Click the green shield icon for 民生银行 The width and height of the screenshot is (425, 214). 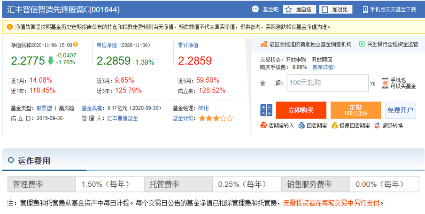point(362,44)
